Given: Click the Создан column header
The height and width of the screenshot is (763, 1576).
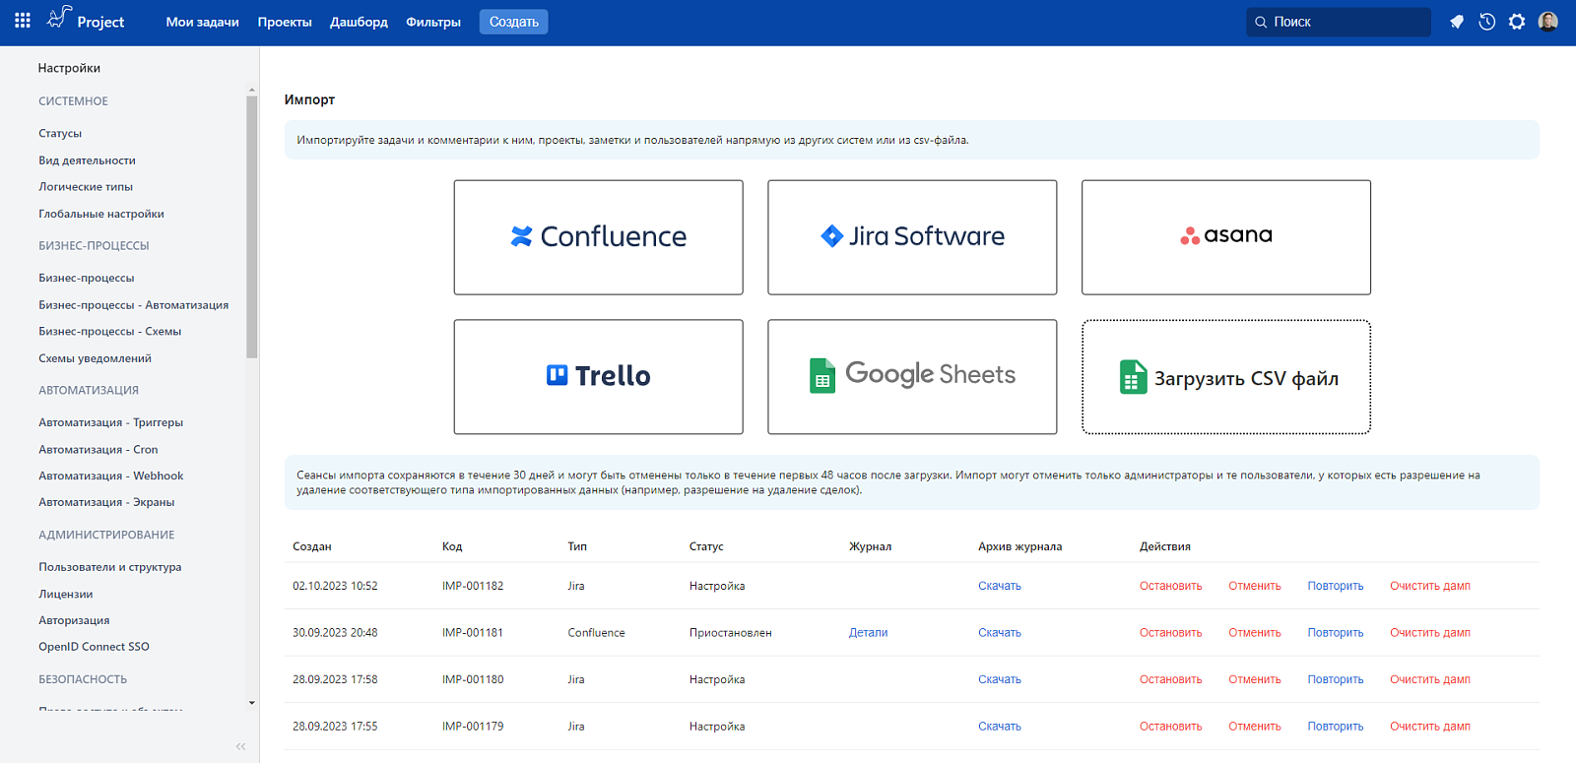Looking at the screenshot, I should tap(312, 546).
